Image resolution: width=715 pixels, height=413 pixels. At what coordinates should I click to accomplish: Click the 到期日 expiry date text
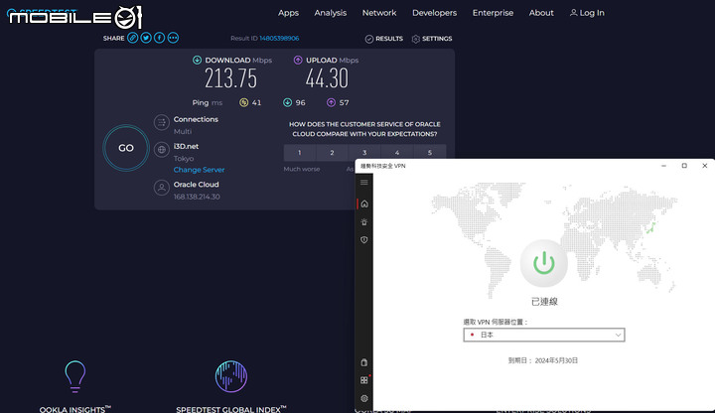click(x=543, y=360)
